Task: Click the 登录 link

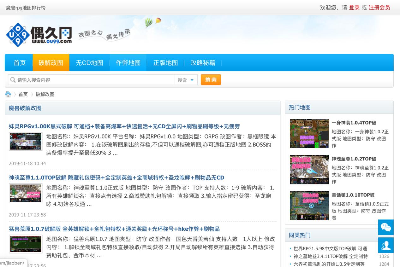Action: click(354, 8)
